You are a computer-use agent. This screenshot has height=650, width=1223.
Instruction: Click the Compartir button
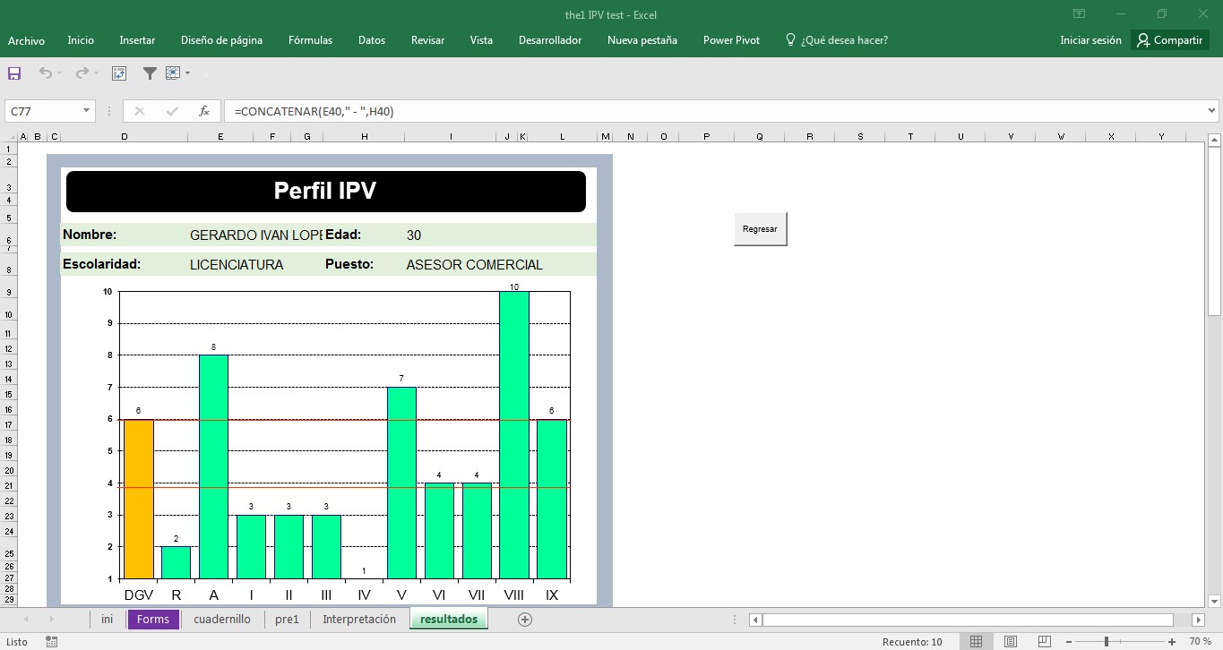(1169, 39)
